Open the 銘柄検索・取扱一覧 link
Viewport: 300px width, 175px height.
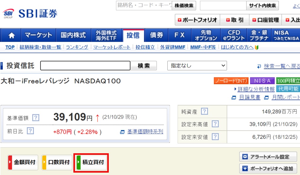pyautogui.click(x=40, y=47)
